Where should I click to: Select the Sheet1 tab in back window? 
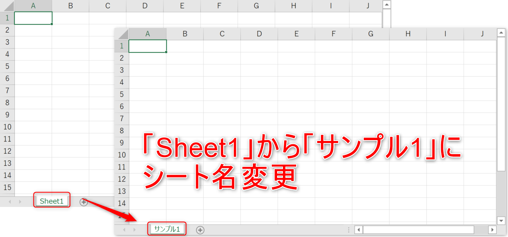pyautogui.click(x=52, y=201)
